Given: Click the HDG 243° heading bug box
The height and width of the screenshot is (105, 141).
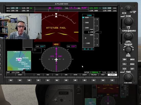Looking at the screenshot, I should pos(41,46).
